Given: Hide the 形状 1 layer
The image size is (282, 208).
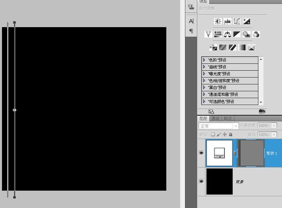Looking at the screenshot, I should [201, 153].
